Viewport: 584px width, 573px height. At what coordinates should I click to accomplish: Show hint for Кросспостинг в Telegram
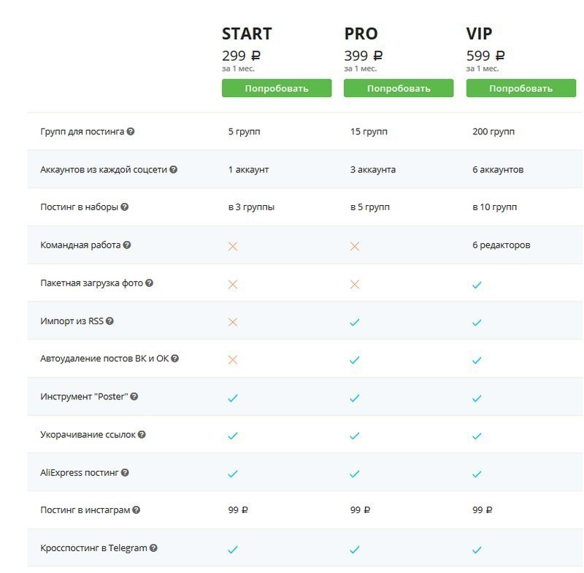[153, 548]
